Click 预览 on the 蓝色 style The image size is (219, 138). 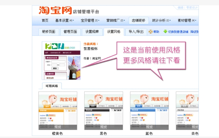click(149, 127)
